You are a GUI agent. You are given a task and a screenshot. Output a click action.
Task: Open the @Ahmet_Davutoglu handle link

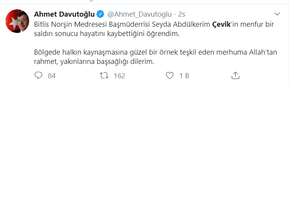pos(139,14)
